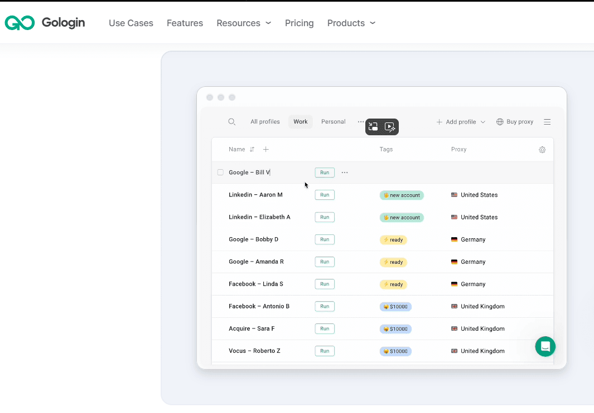Switch to the All profiles tab
This screenshot has height=413, width=594.
265,122
